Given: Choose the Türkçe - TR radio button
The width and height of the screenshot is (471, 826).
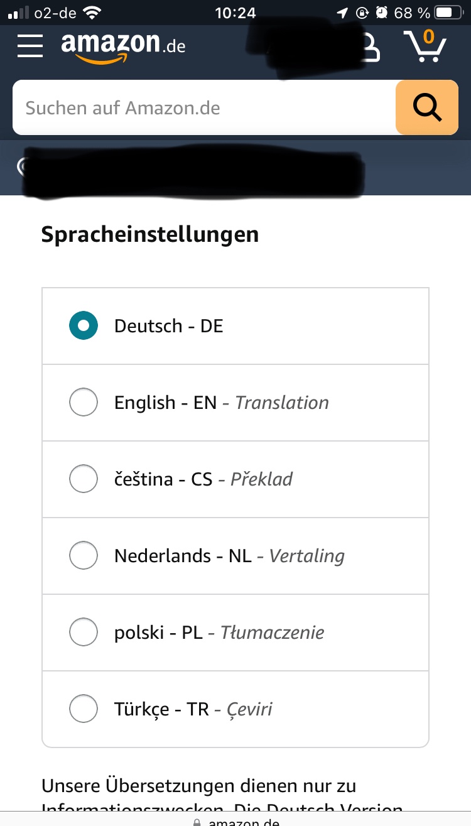Looking at the screenshot, I should tap(84, 709).
